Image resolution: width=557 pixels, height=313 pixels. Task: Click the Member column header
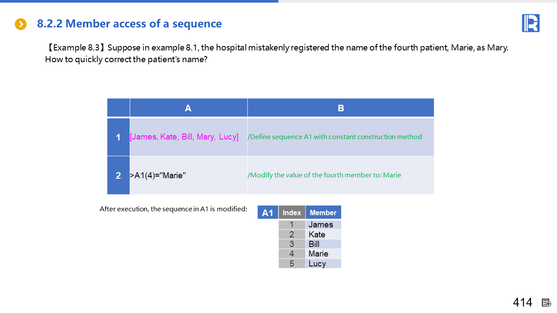(323, 213)
